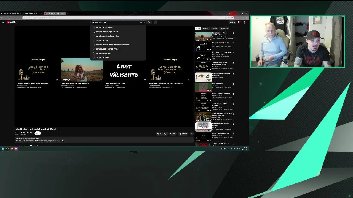Open Eppu Normaali Kun Olet Poissa endscreen video
353x198 pixels.
coord(38,69)
